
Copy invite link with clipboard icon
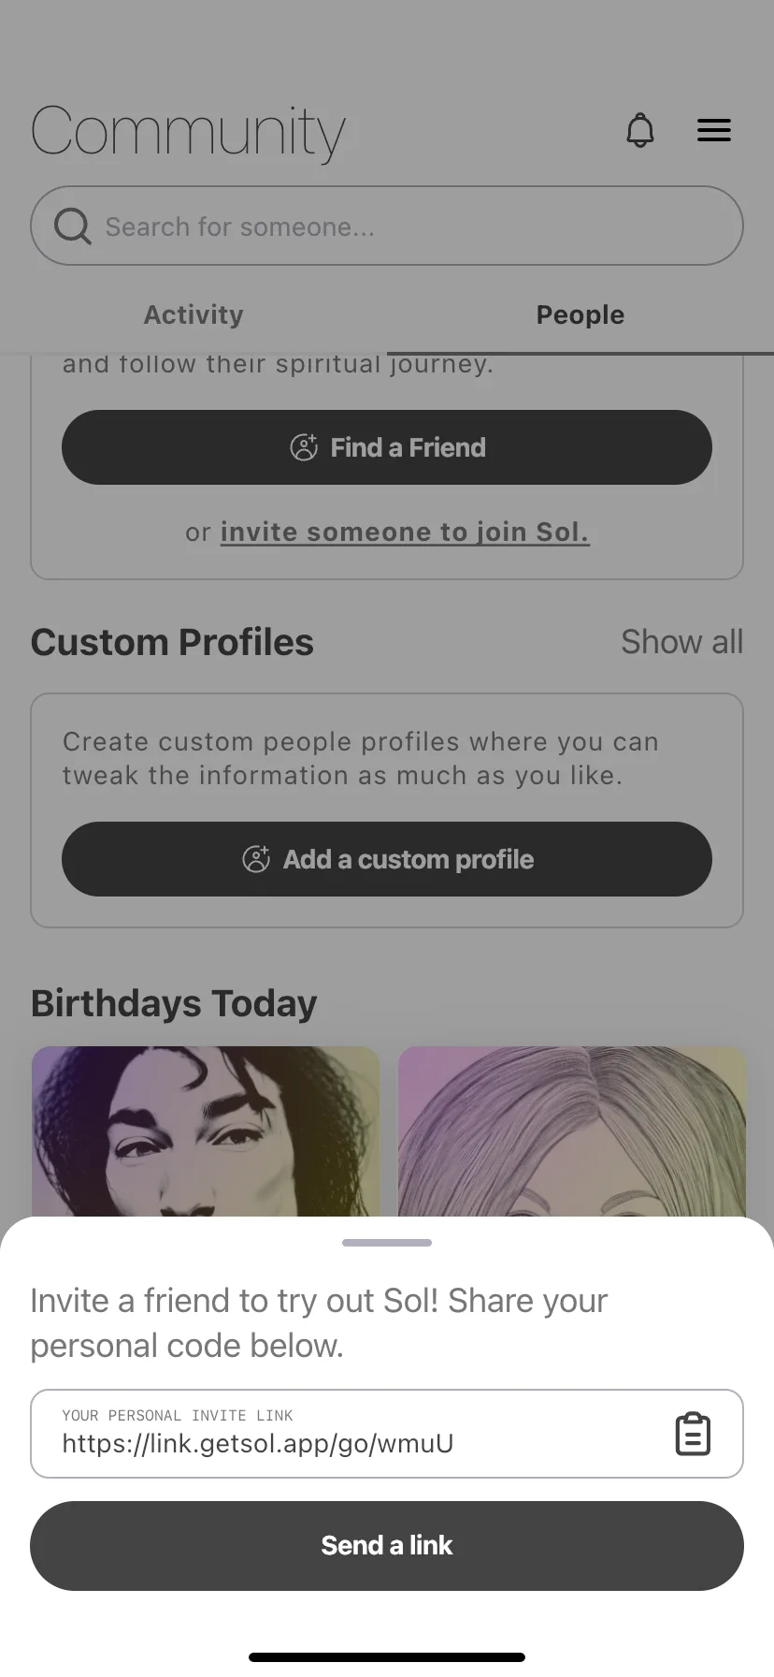coord(693,1434)
